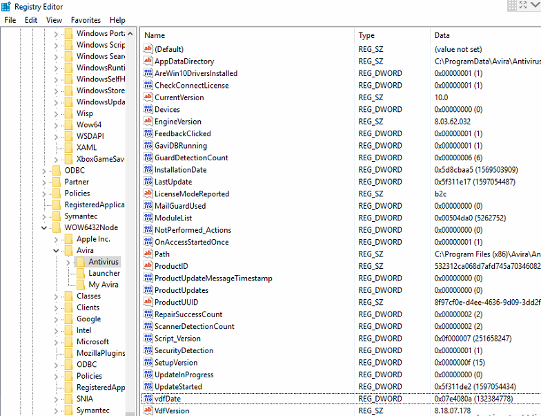Viewport: 541px width, 416px height.
Task: Select the UpdateStarted value name
Action: coord(178,386)
